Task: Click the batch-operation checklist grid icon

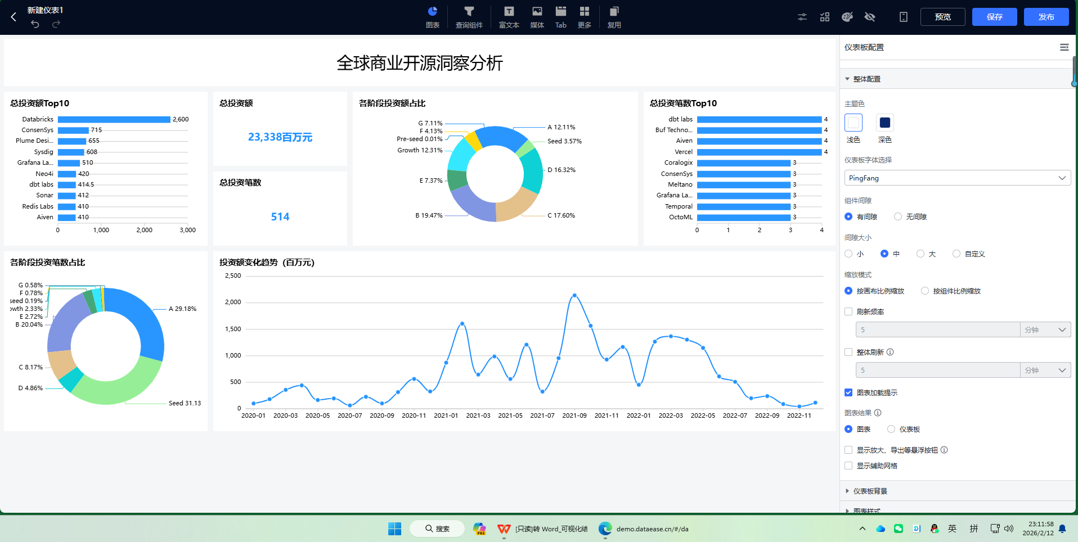Action: [x=825, y=17]
